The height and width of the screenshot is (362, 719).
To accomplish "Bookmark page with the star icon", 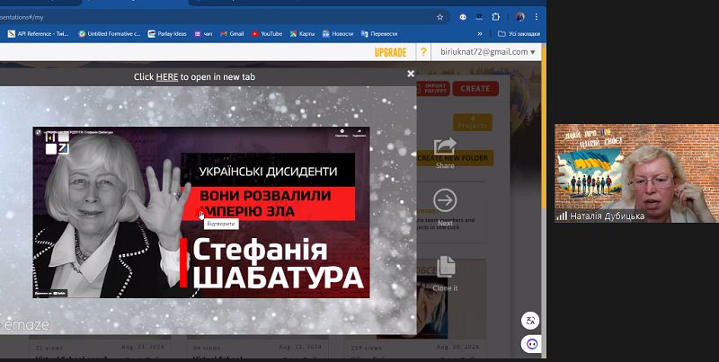I will [x=439, y=17].
